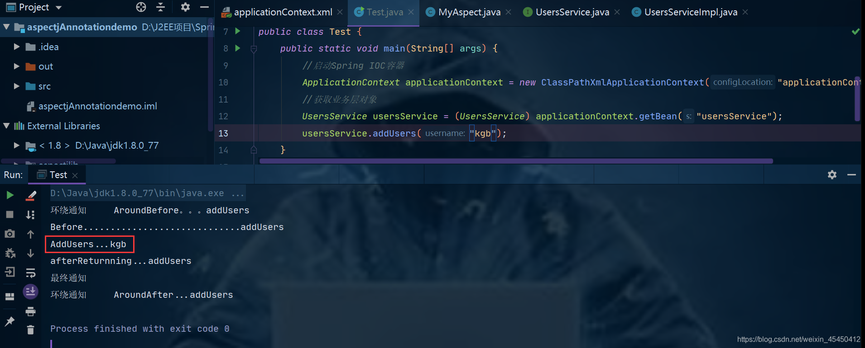The width and height of the screenshot is (865, 348).
Task: Rerun the Test program
Action: pos(10,195)
